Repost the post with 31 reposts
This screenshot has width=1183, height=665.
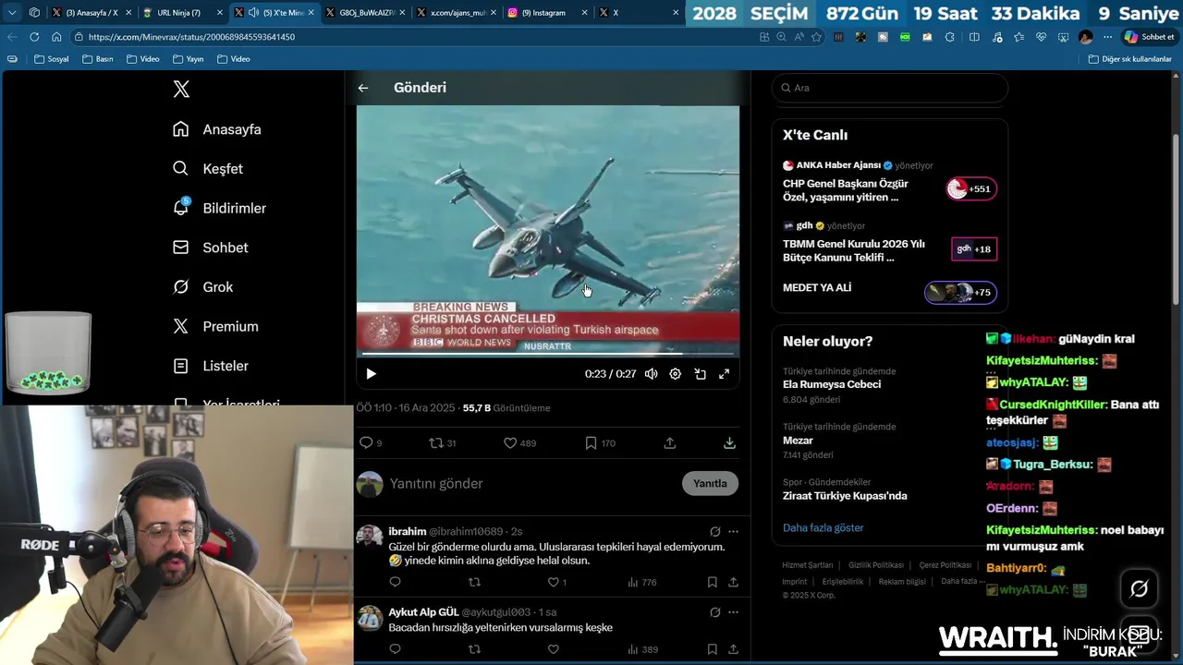pos(442,443)
